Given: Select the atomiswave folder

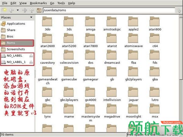Looking at the screenshot, I should click(133, 40).
